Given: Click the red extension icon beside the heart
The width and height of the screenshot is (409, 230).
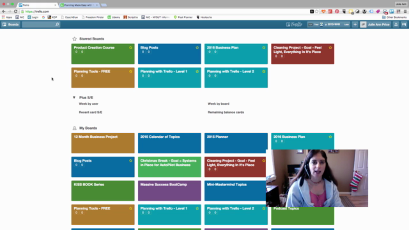Looking at the screenshot, I should 330,11.
